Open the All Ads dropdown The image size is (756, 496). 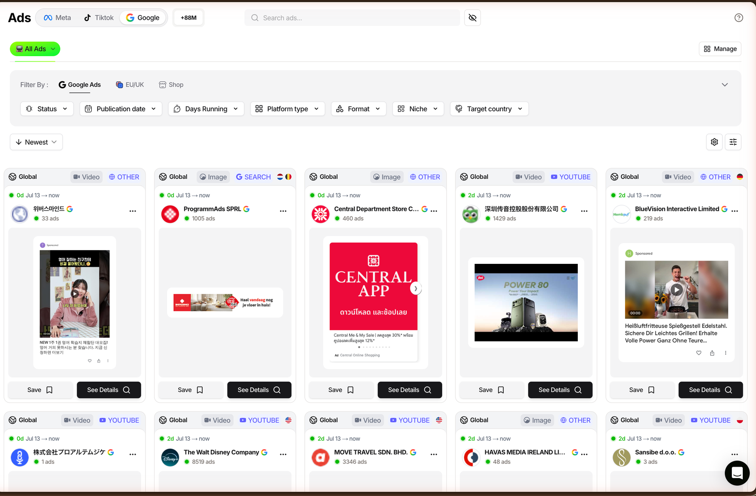click(x=35, y=49)
